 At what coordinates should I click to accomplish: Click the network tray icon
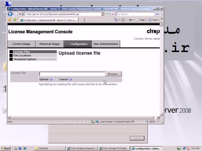[x=184, y=149]
